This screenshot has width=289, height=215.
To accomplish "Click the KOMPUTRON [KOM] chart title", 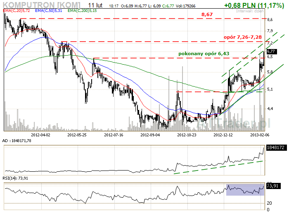I will click(42, 5).
